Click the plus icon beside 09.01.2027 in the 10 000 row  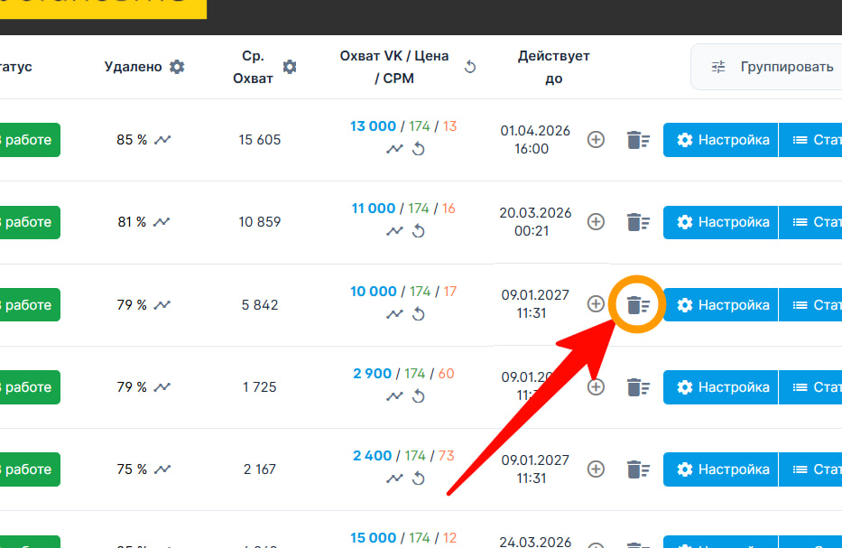pyautogui.click(x=596, y=304)
